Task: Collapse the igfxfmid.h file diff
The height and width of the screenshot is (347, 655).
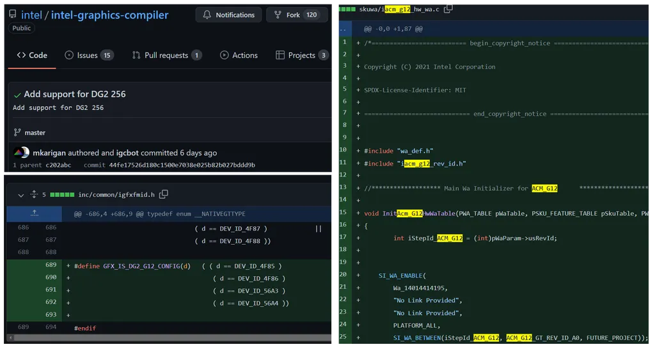Action: pos(20,194)
